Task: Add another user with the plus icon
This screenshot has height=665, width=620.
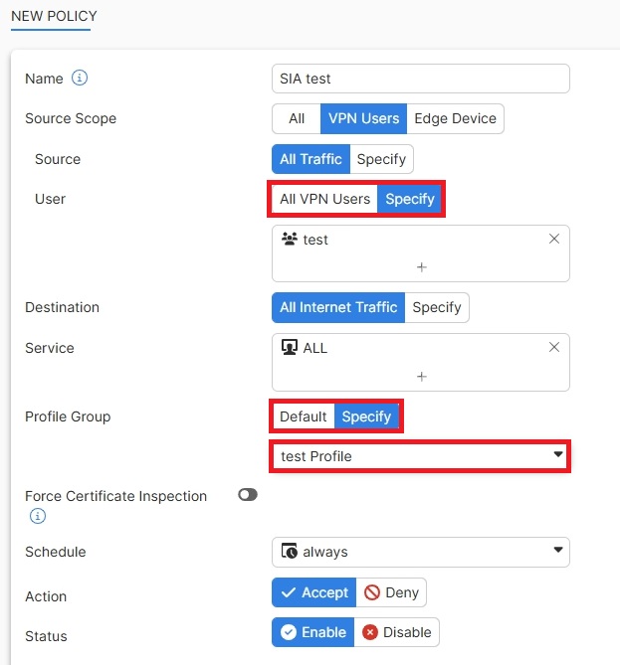Action: 421,267
